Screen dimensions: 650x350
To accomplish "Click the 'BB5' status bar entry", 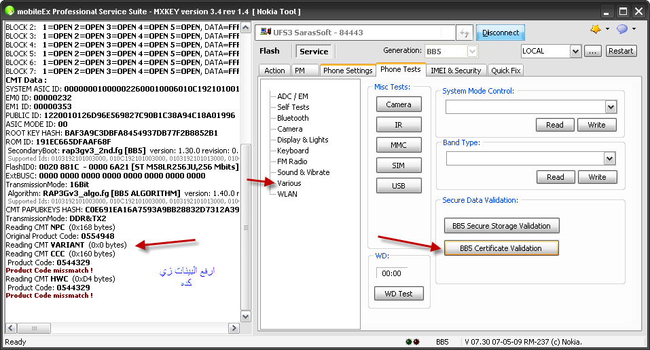I will tap(442, 342).
